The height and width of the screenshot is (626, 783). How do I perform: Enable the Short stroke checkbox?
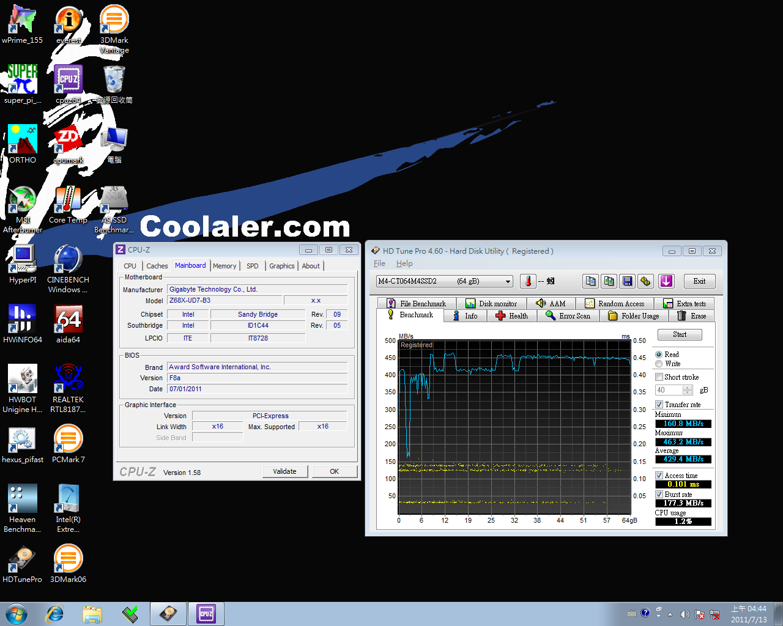[x=659, y=377]
